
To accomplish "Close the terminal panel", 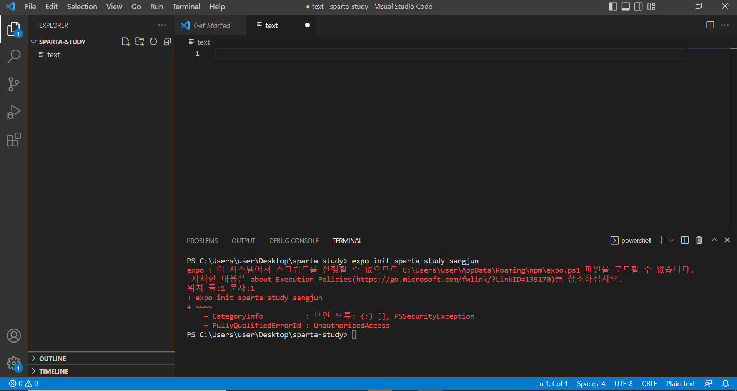I will [x=727, y=240].
